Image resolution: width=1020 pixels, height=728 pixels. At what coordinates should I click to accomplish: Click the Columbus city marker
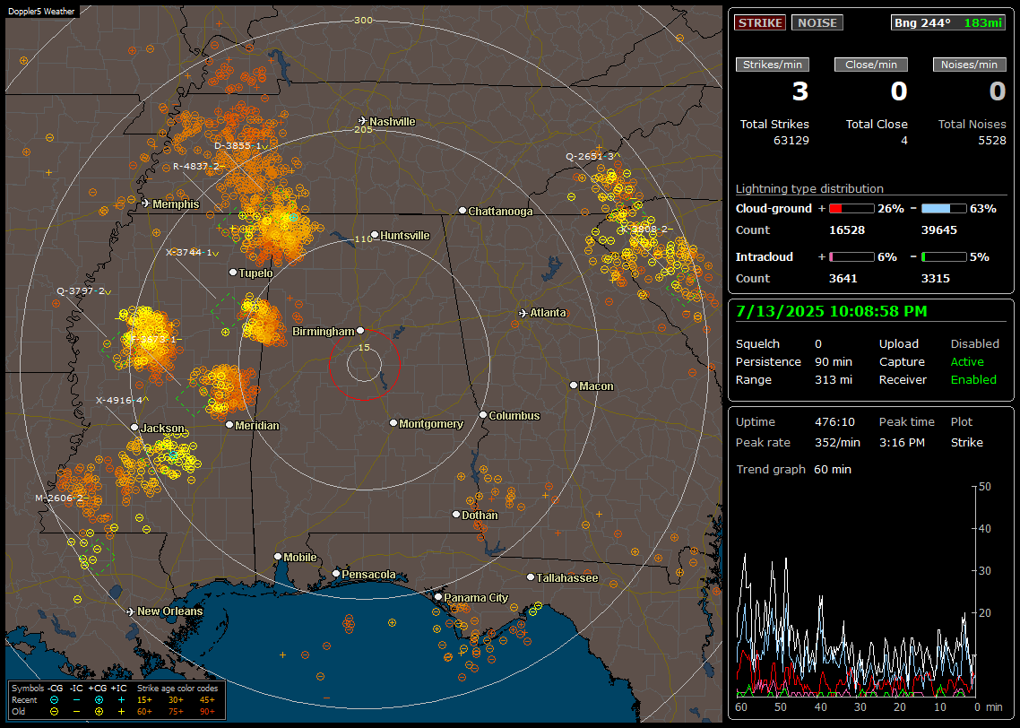[x=483, y=414]
